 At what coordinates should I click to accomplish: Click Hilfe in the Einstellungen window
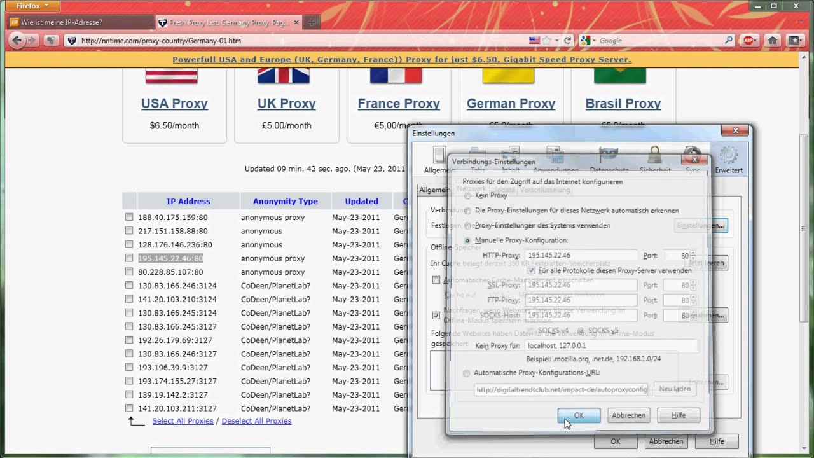717,441
